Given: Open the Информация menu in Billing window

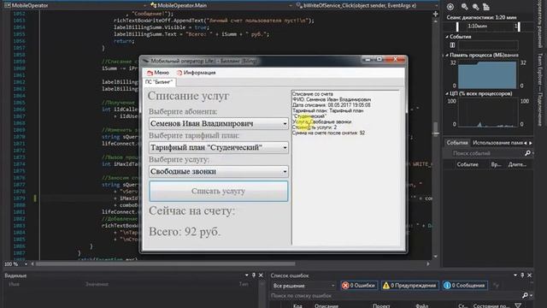Looking at the screenshot, I should click(x=196, y=73).
